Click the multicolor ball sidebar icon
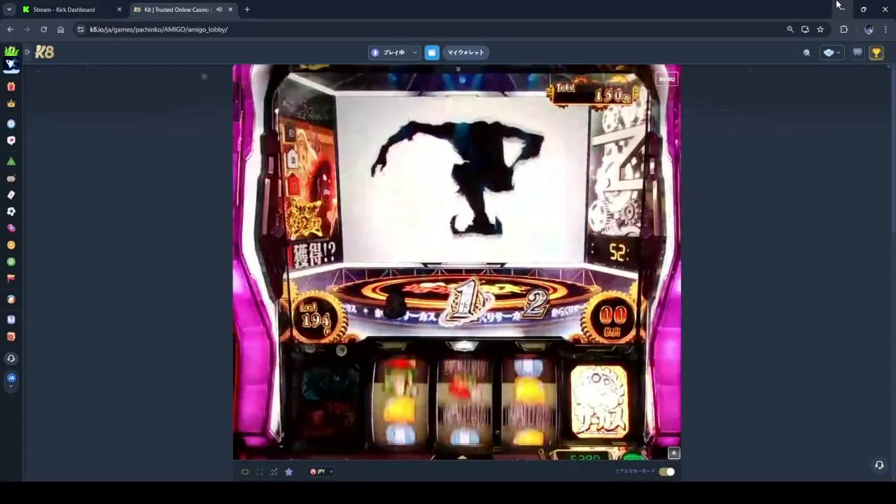 (x=11, y=300)
